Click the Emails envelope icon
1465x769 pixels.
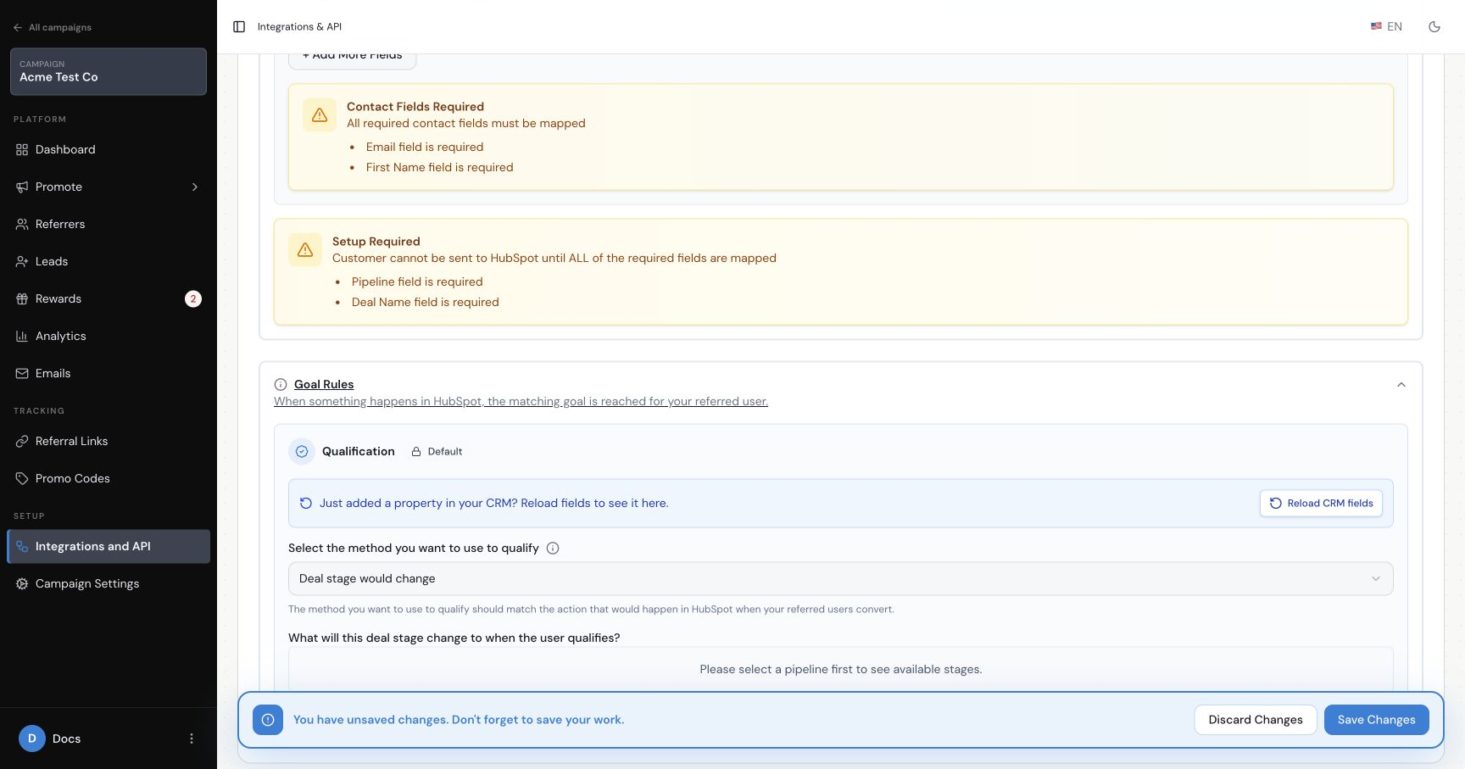coord(22,373)
